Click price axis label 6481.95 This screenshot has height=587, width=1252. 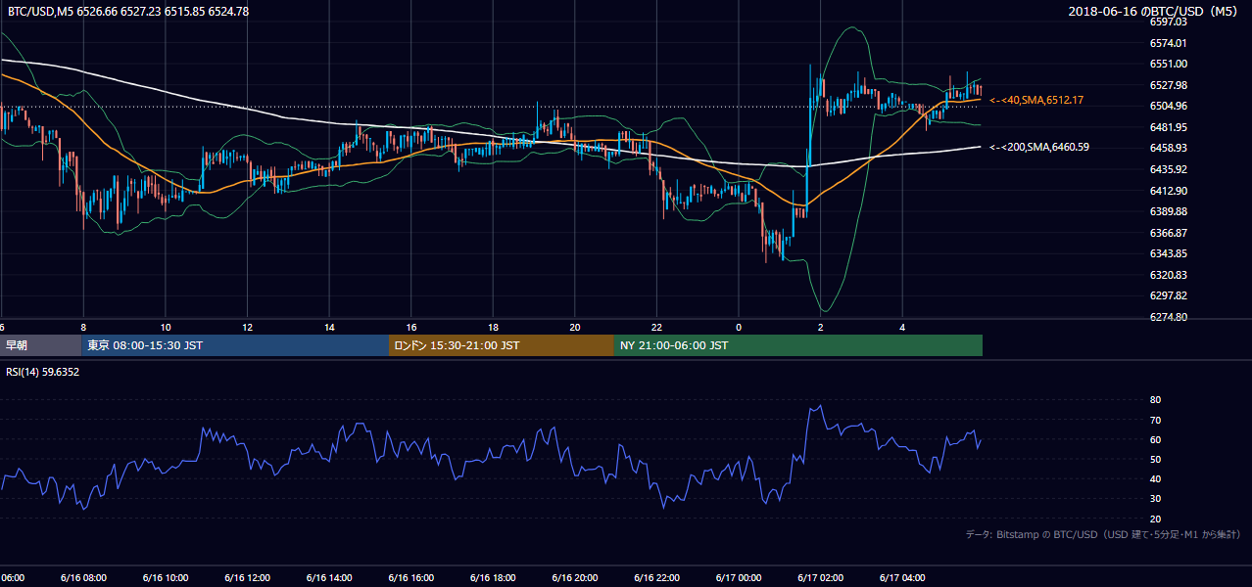[x=1168, y=127]
